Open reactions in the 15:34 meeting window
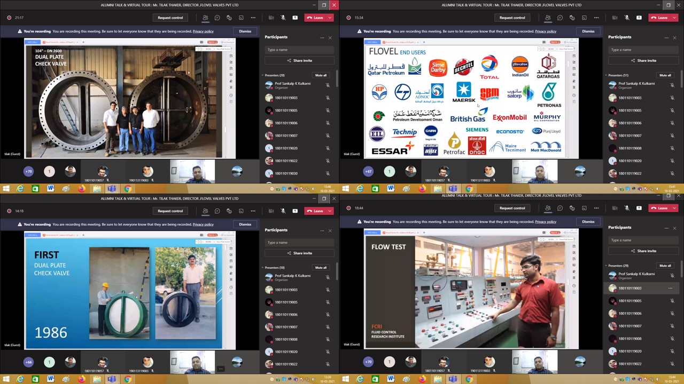This screenshot has height=384, width=684. [572, 18]
